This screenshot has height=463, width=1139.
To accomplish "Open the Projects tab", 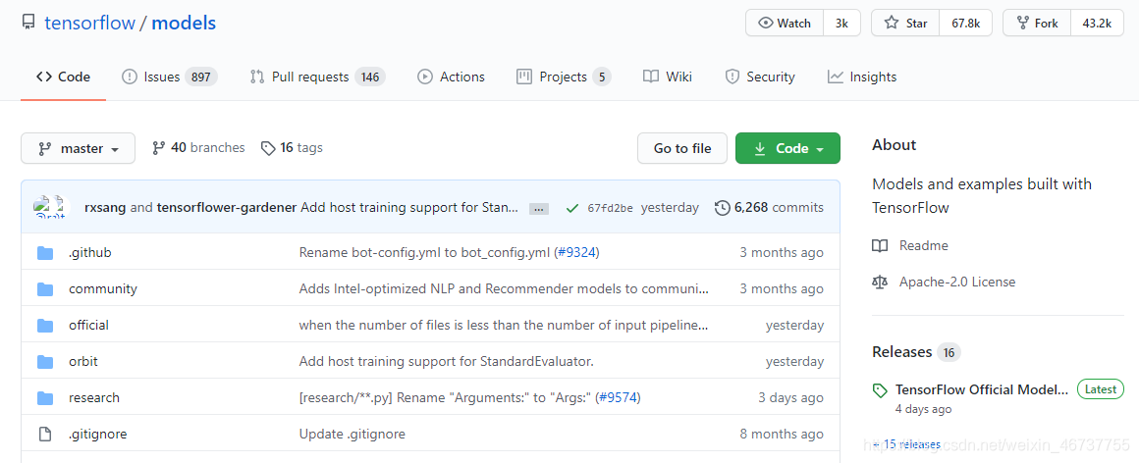I will 564,77.
